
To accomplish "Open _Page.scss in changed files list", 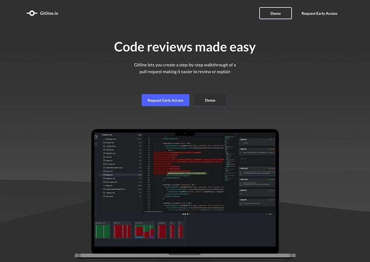I will [x=110, y=193].
